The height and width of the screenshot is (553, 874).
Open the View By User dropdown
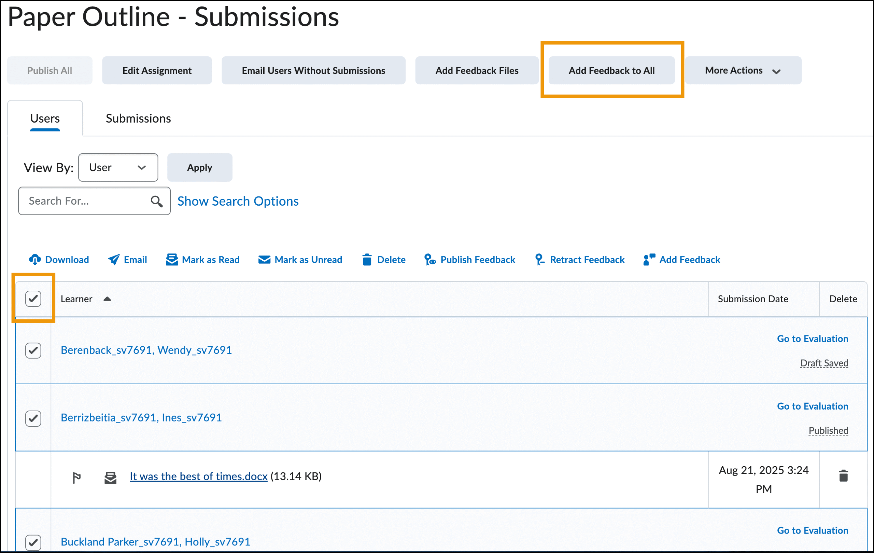[118, 167]
